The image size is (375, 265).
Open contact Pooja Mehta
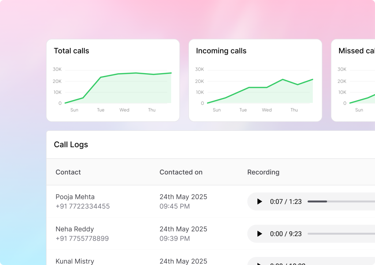(75, 197)
